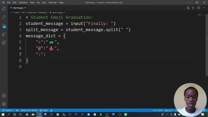Click the HP breadcrumb segment
The width and height of the screenshot is (208, 117).
click(23, 12)
